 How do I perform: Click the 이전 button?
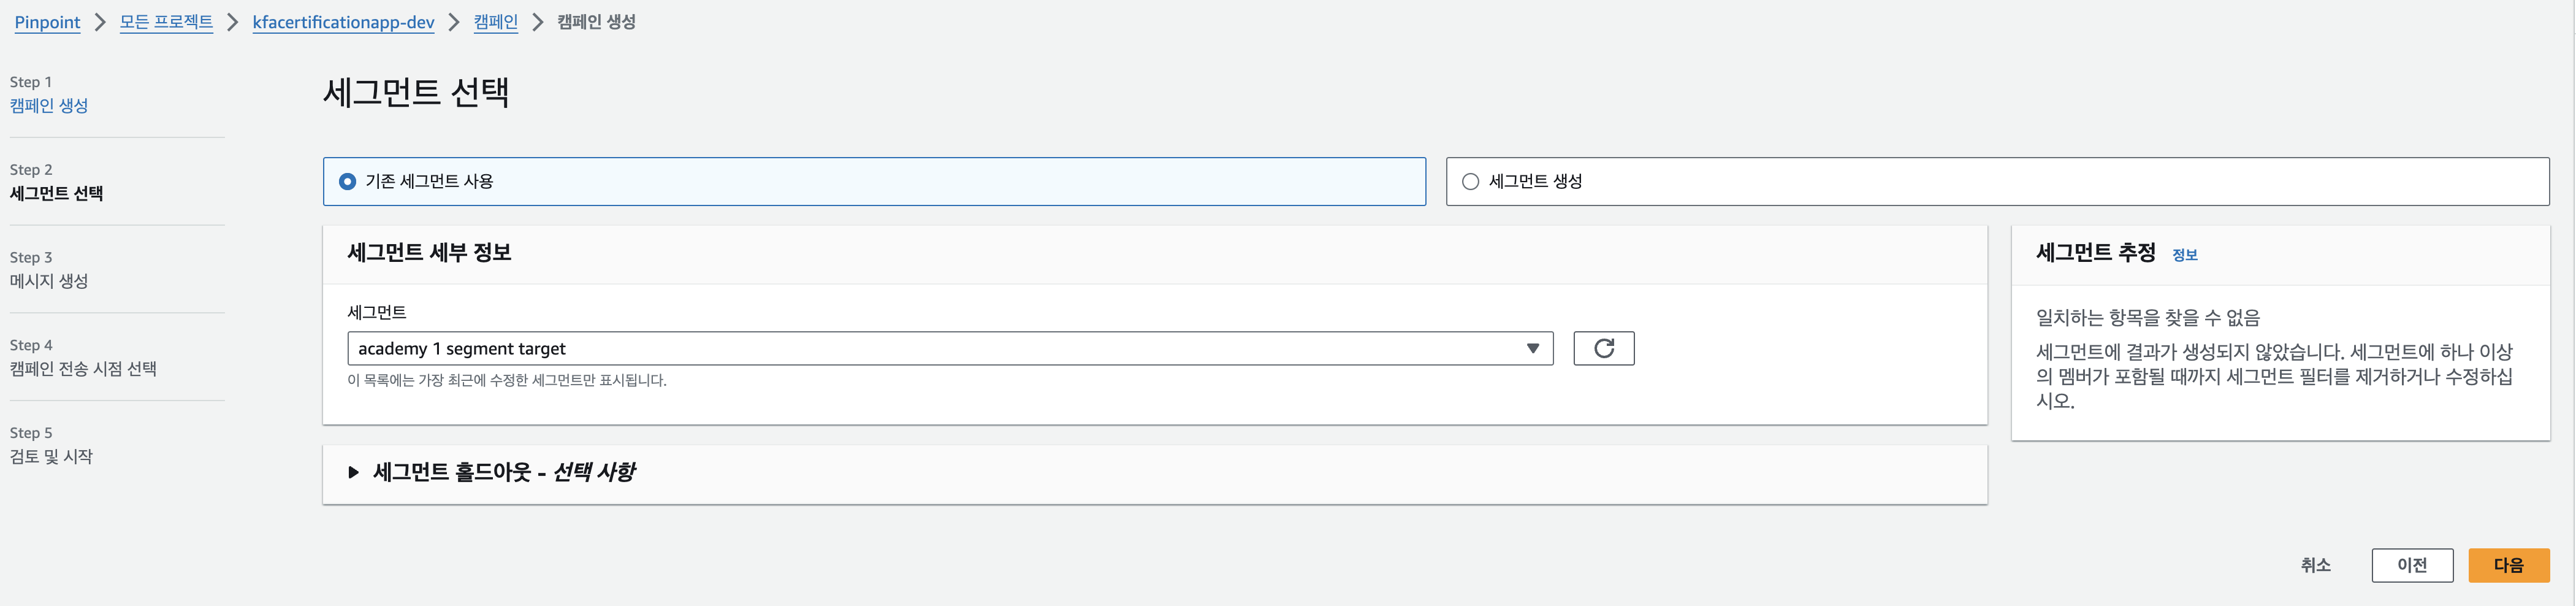pos(2411,565)
